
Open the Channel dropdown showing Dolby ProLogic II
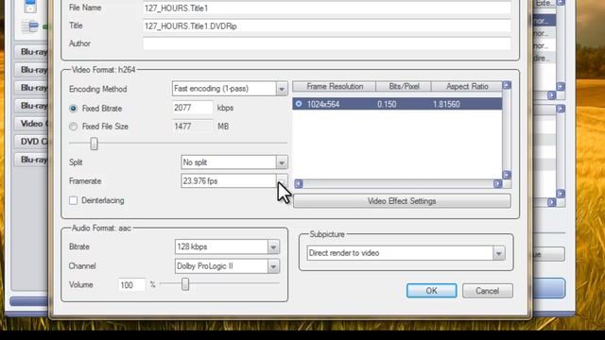pos(273,266)
